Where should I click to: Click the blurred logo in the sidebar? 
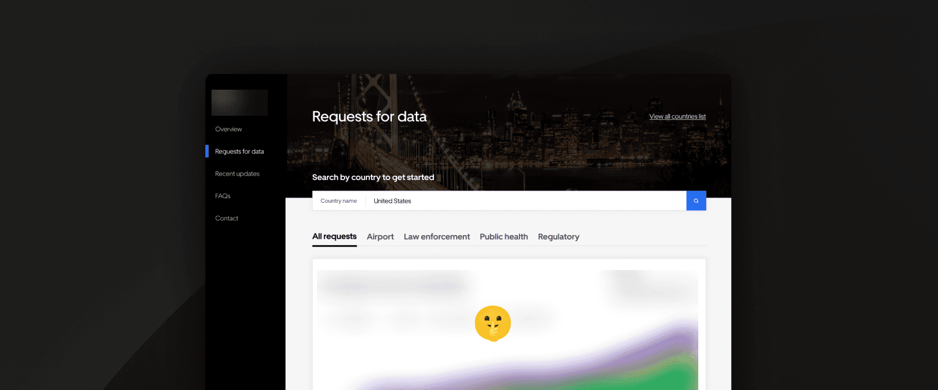[x=240, y=103]
